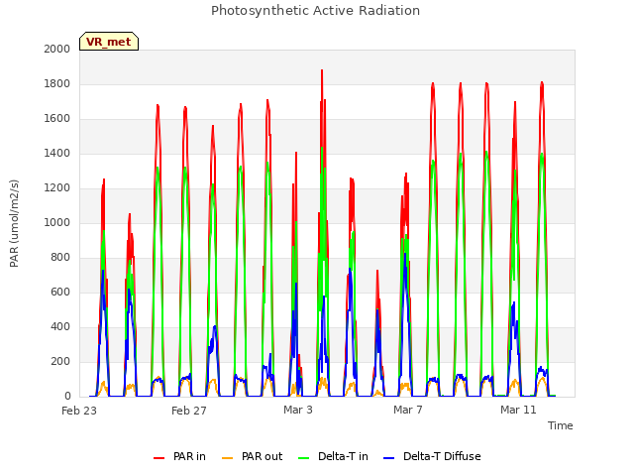
Task: Click the blue Delta-T Diffuse legend swatch
Action: tap(388, 458)
